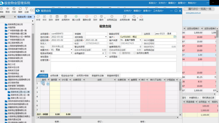Screen dimensions: 219x123
Task: Open the 客户来源 dropdown
Action: (140, 40)
